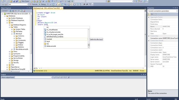This screenshot has width=179, height=100.
Task: Click the search combo box in top toolbar
Action: click(x=122, y=1)
